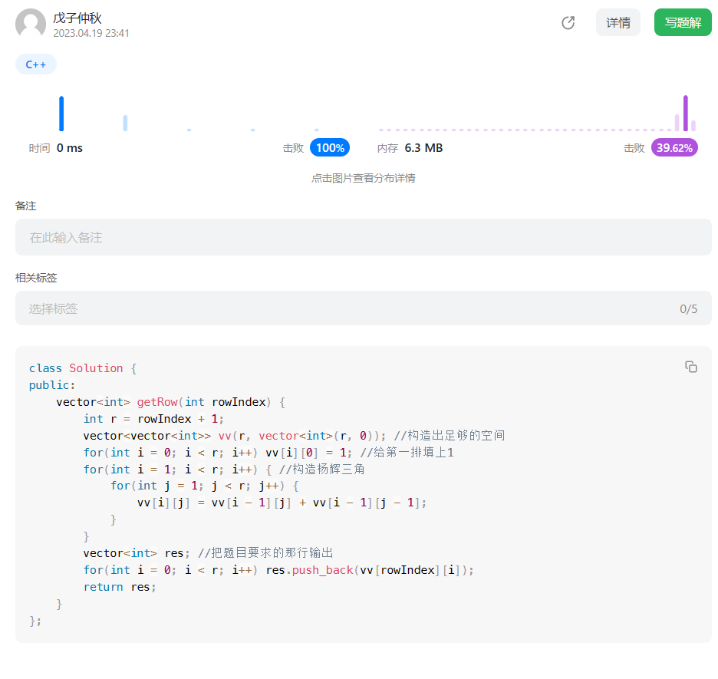The height and width of the screenshot is (679, 718).
Task: Select the 6.3 MB memory label
Action: (x=423, y=147)
